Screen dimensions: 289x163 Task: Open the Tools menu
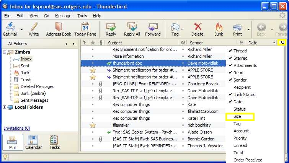coord(82,16)
